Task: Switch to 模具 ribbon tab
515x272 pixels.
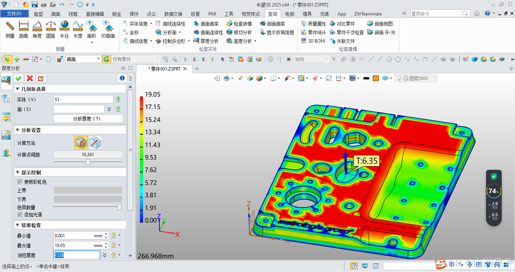Action: pos(307,14)
